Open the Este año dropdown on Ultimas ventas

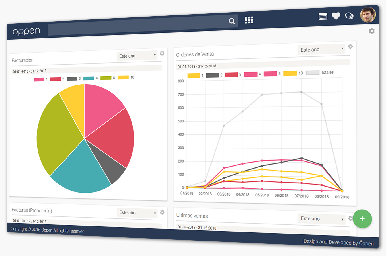321,218
